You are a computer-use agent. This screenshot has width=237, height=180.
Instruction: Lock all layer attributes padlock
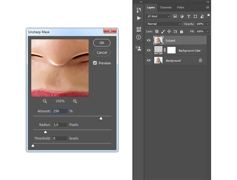181,31
